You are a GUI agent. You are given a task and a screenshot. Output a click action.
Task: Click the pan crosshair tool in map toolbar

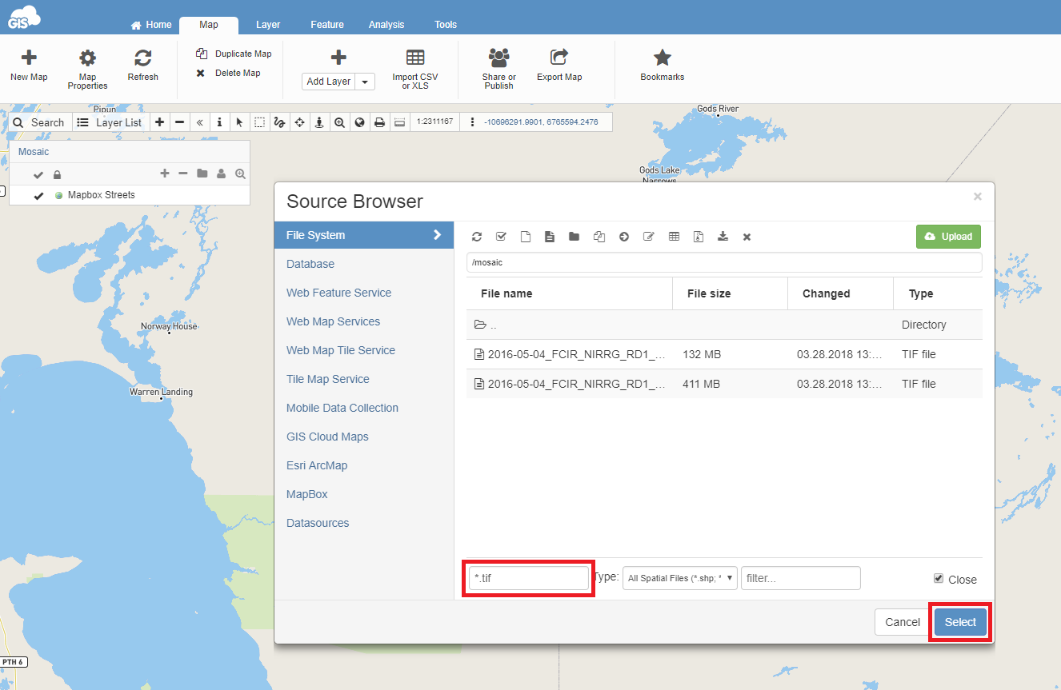pos(299,122)
